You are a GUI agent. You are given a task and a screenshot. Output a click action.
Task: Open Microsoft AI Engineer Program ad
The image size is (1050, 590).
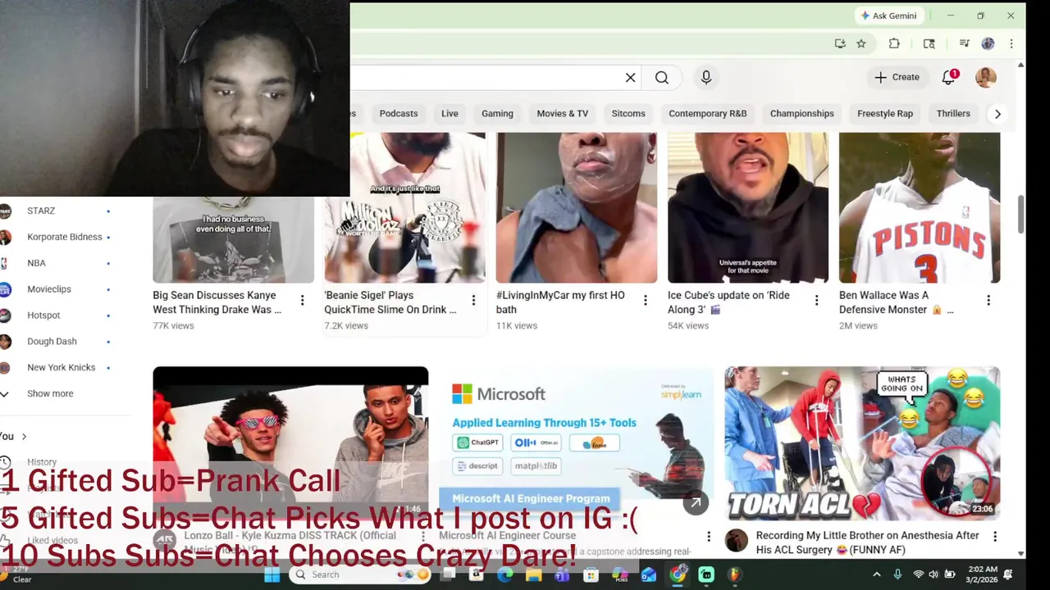[576, 443]
